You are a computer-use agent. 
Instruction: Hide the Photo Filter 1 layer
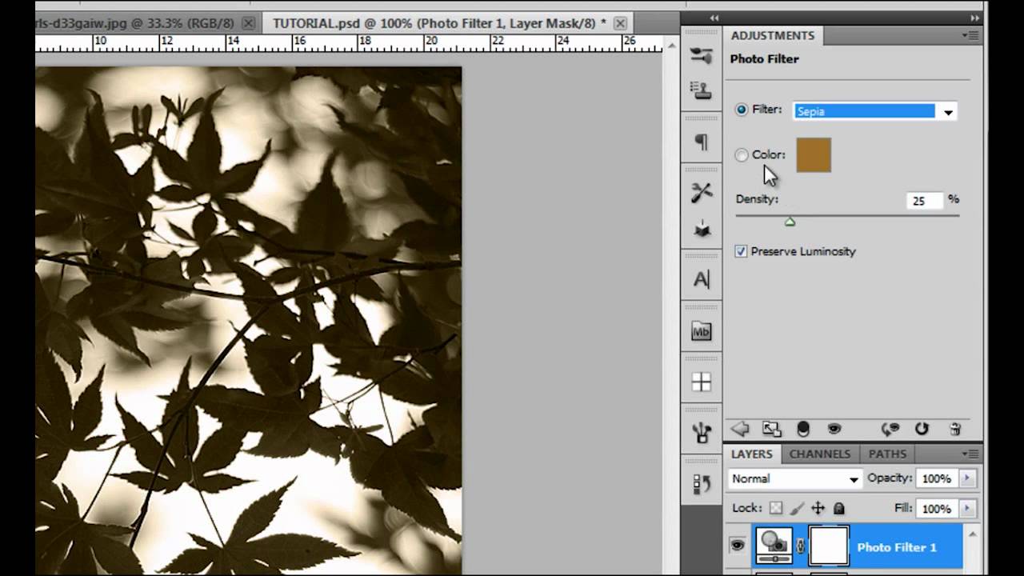[x=737, y=546]
